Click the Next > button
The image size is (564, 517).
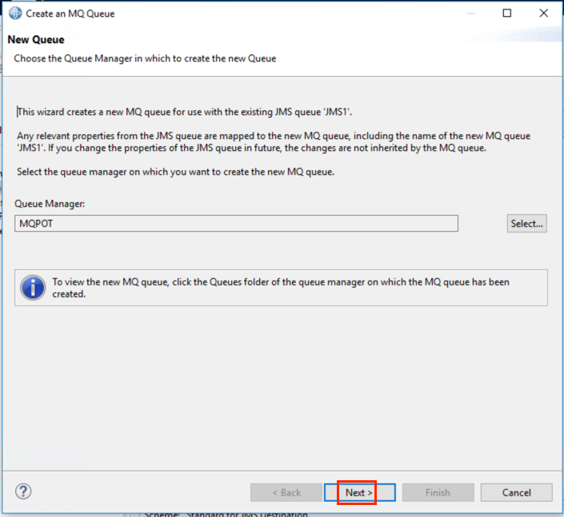tap(359, 492)
